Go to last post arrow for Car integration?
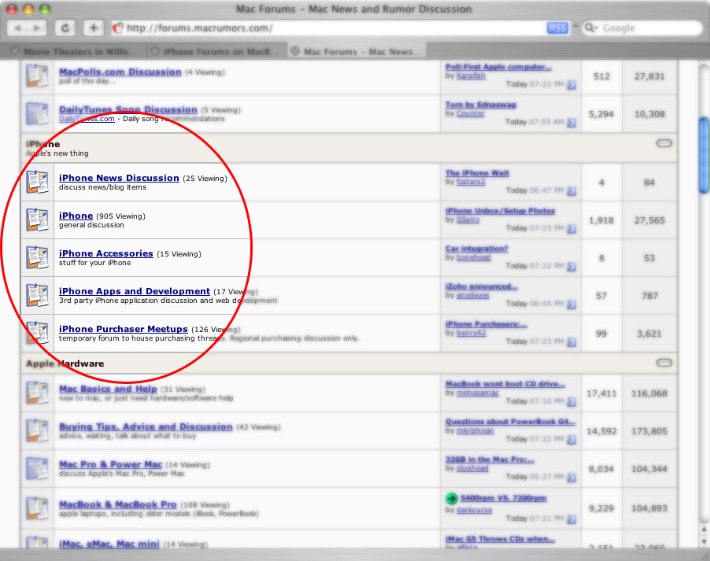Viewport: 710px width, 561px height. [571, 266]
